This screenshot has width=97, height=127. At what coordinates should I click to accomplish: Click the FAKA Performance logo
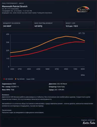[83, 9]
